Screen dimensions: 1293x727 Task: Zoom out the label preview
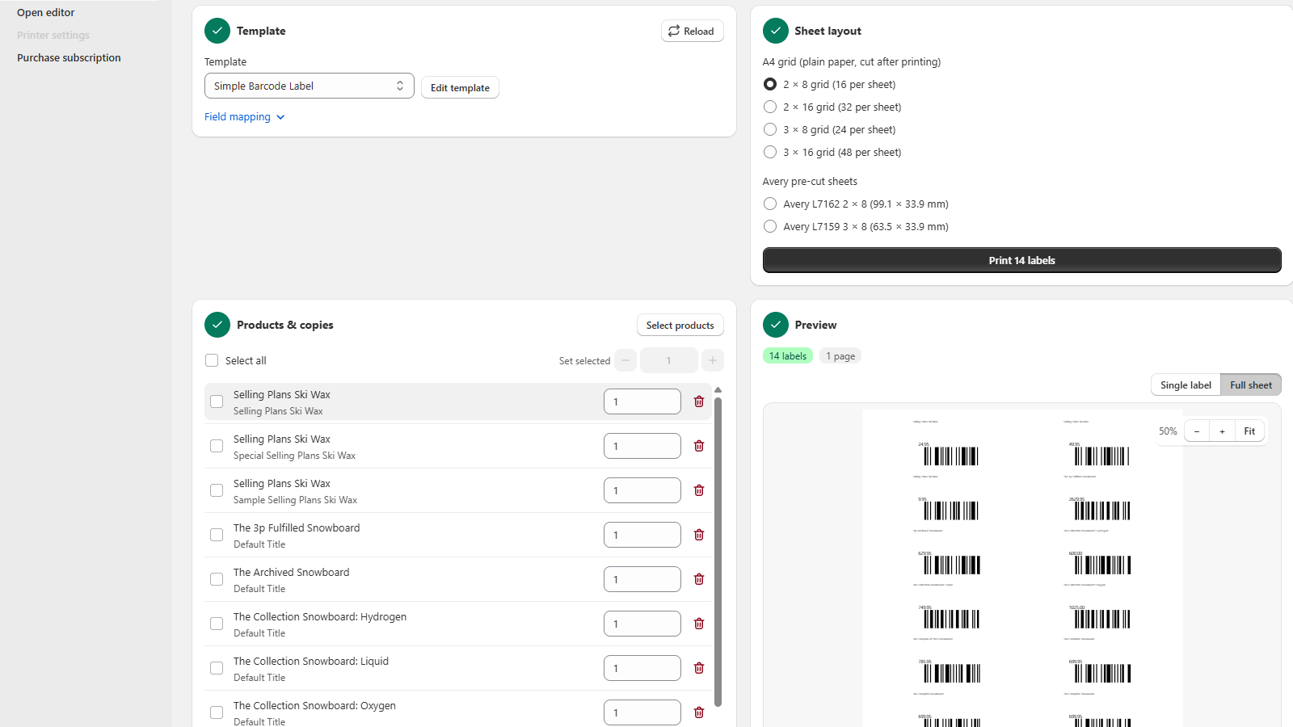point(1197,431)
